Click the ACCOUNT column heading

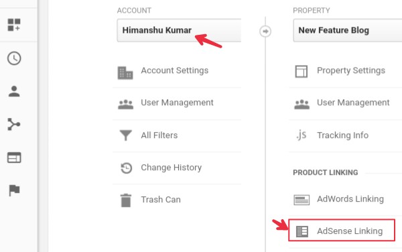(x=134, y=11)
